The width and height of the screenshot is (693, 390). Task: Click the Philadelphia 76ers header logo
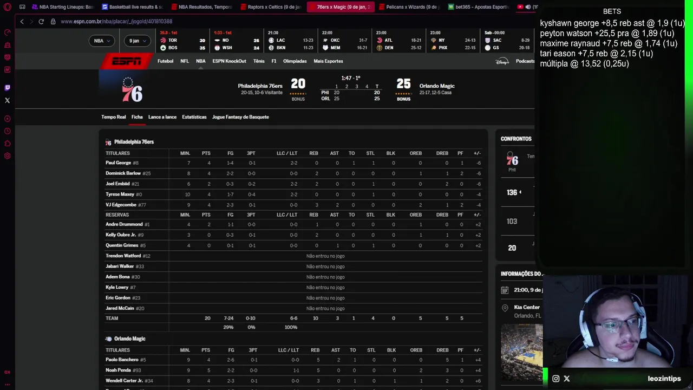132,90
